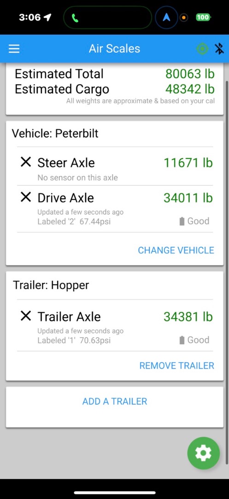229x499 pixels.
Task: Tap the blue navigation arrow indicator
Action: pos(166,18)
